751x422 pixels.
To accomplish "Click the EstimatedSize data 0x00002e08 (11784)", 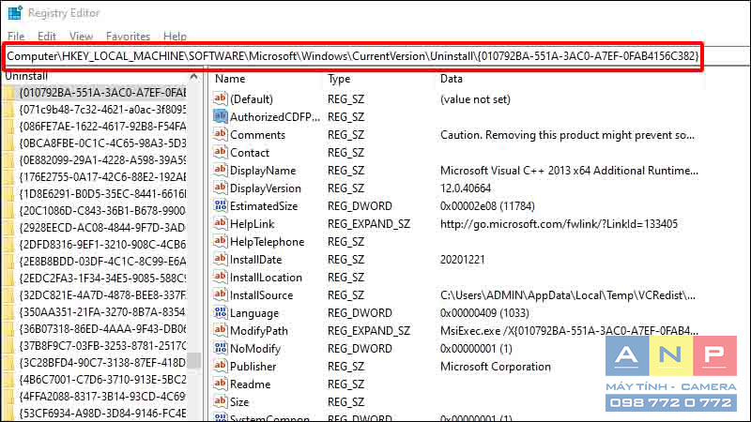I will coord(487,206).
